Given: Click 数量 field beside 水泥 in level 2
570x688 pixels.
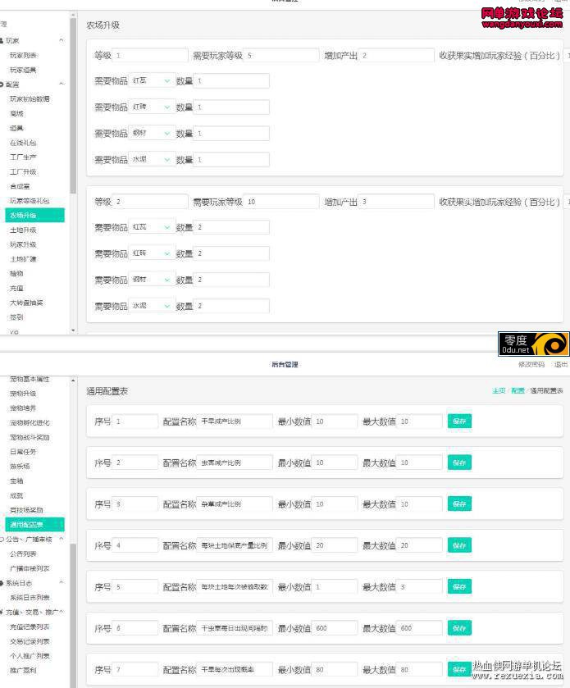Looking at the screenshot, I should pos(231,306).
